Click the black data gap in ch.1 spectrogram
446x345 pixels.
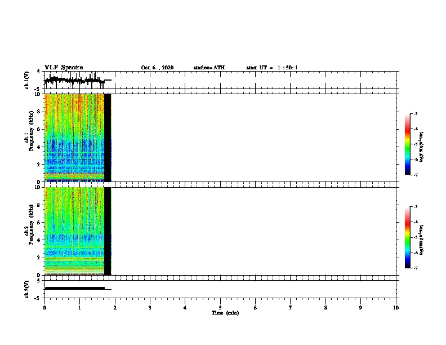pyautogui.click(x=108, y=138)
